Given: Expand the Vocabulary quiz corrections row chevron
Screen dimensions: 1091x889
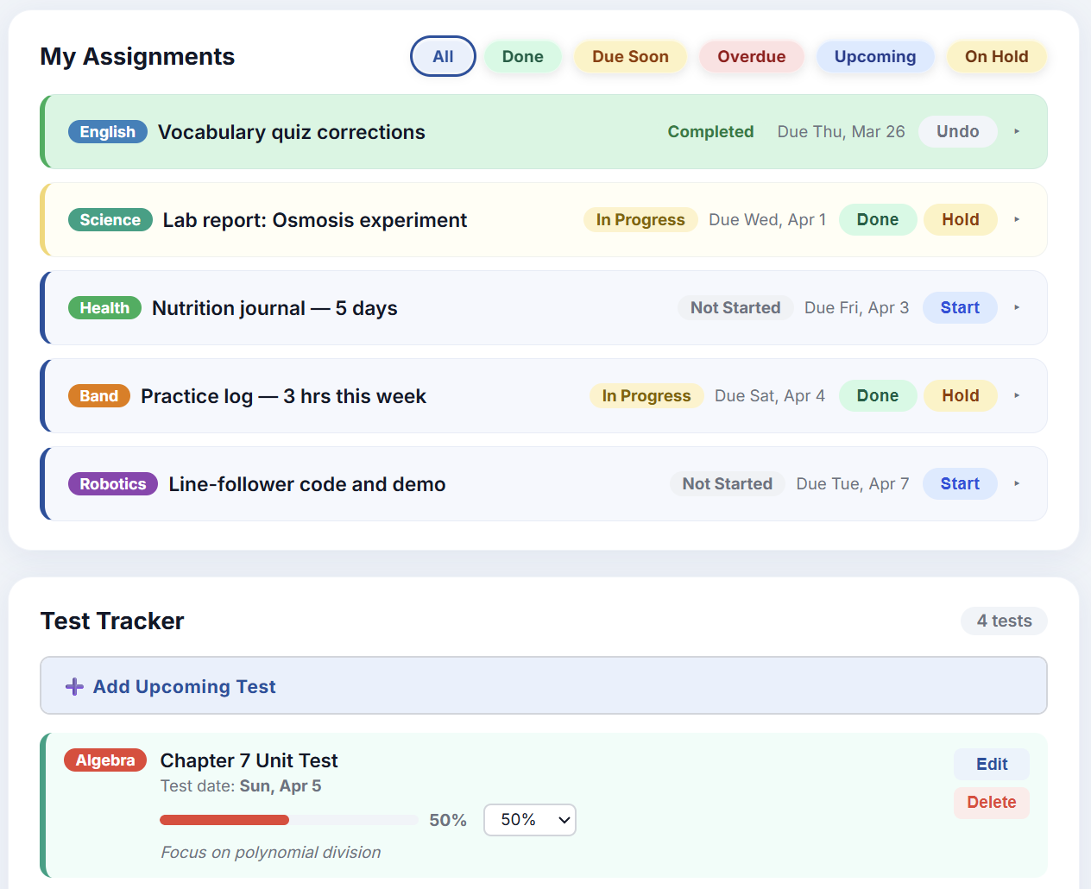Looking at the screenshot, I should (1017, 131).
